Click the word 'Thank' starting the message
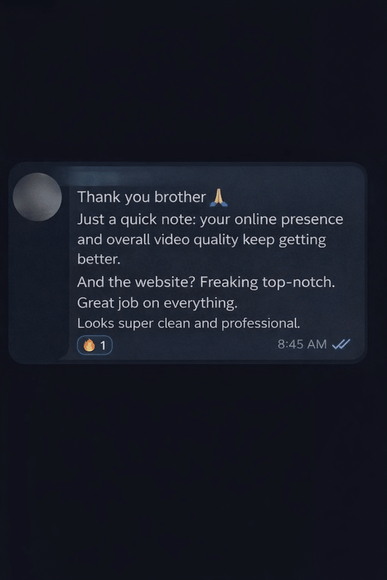Viewport: 387px width, 580px height. 99,197
